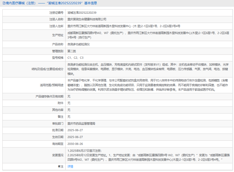
Task: Click the 适用范围/预期用途 label
Action: [x=52, y=85]
